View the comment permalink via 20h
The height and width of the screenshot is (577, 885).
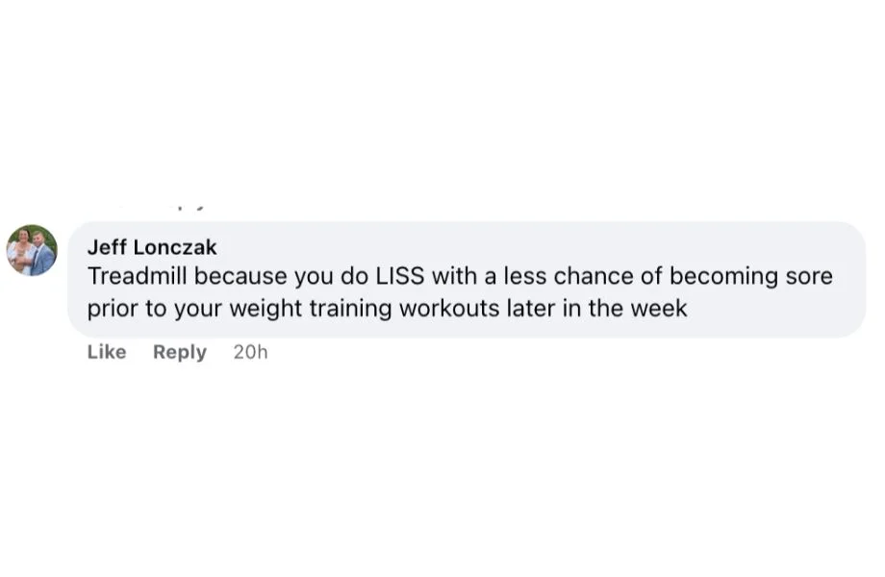tap(250, 352)
